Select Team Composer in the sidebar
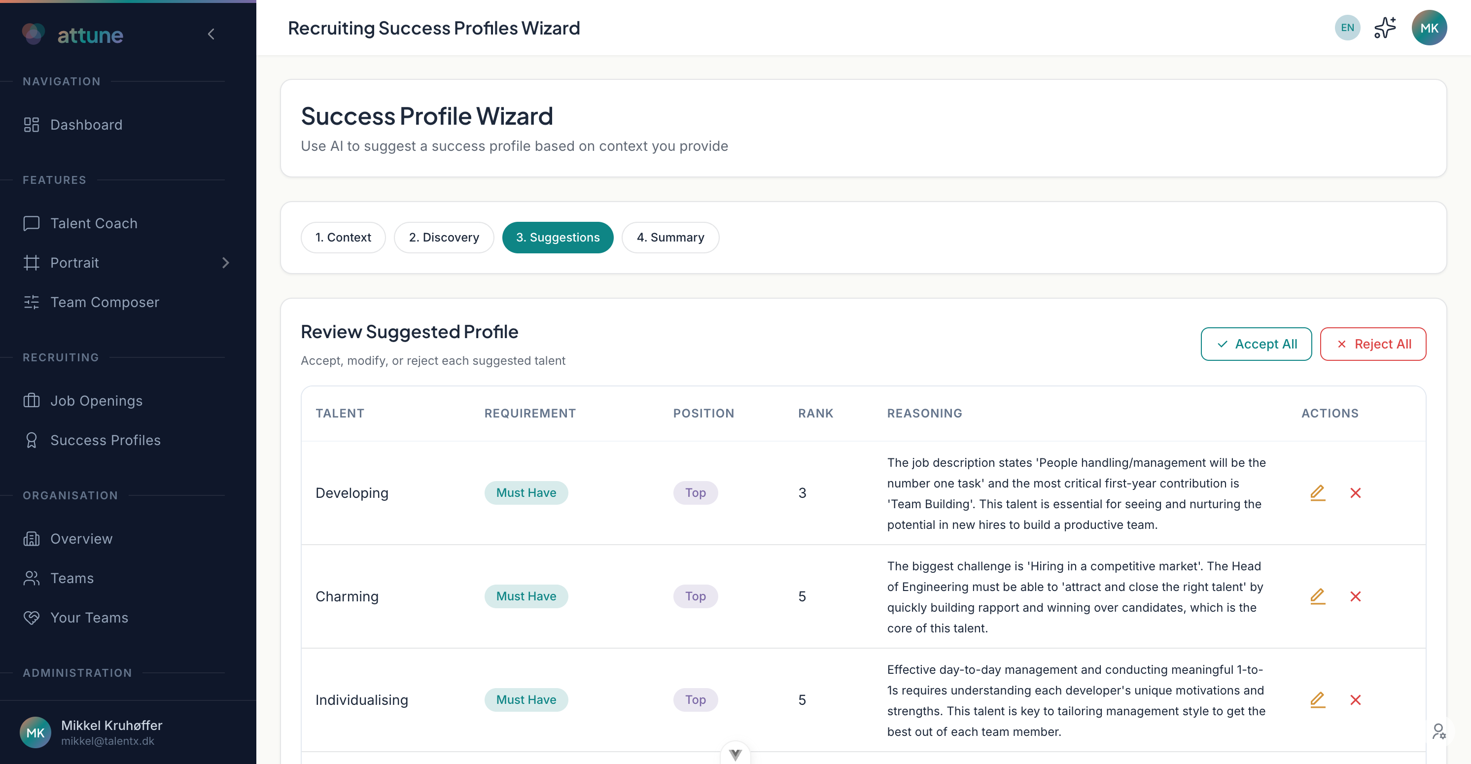The width and height of the screenshot is (1471, 764). (x=105, y=302)
